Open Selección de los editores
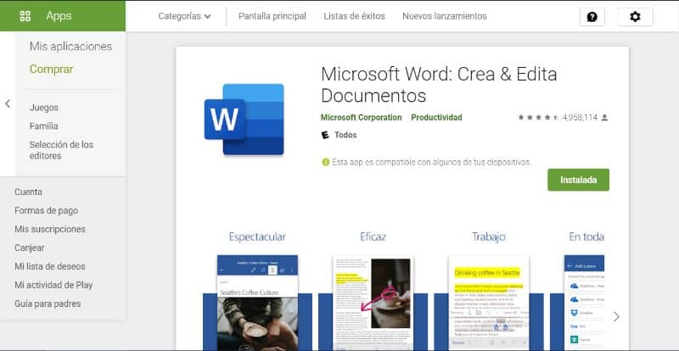679x351 pixels. click(x=61, y=150)
